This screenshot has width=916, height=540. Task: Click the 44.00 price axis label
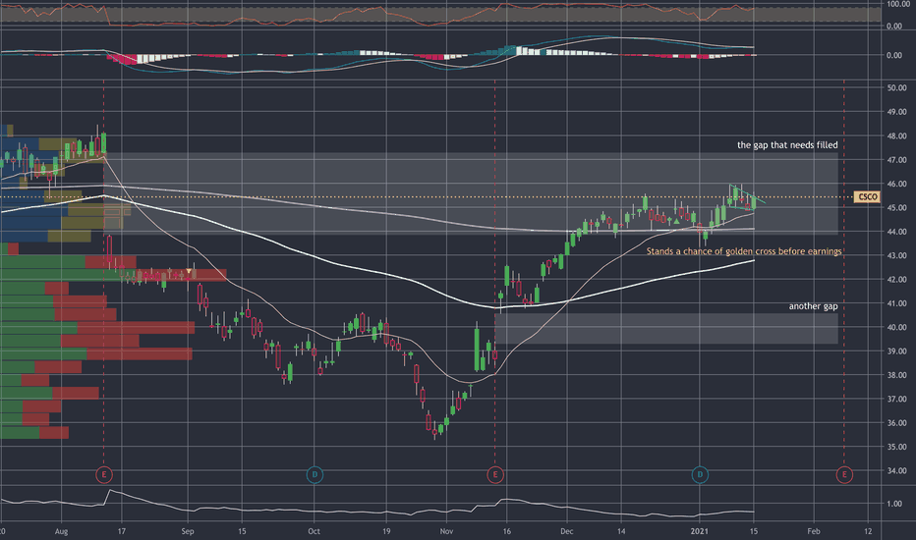pyautogui.click(x=896, y=231)
